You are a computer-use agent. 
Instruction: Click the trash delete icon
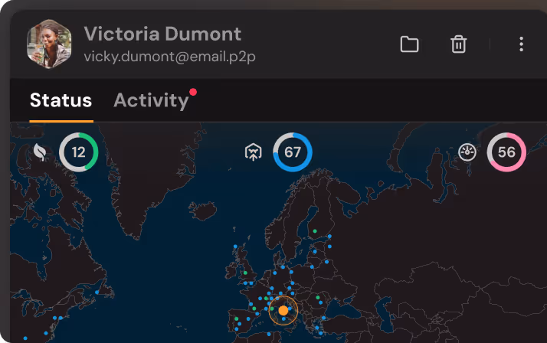[458, 44]
